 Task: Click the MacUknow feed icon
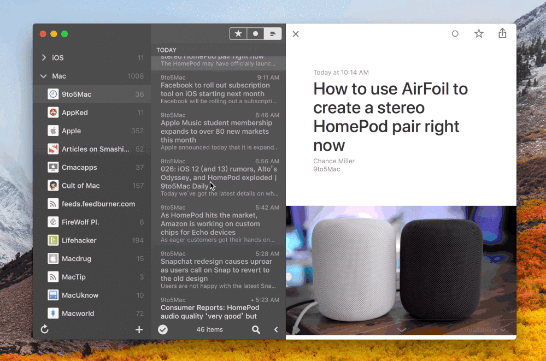click(x=53, y=295)
